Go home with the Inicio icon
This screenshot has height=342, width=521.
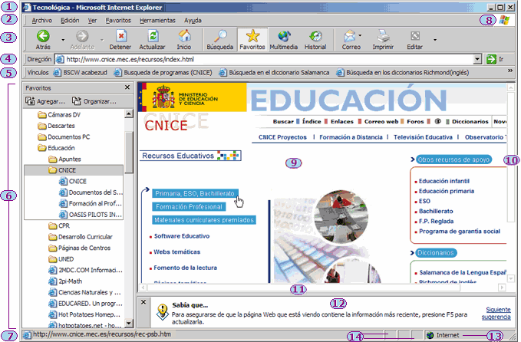tap(184, 36)
